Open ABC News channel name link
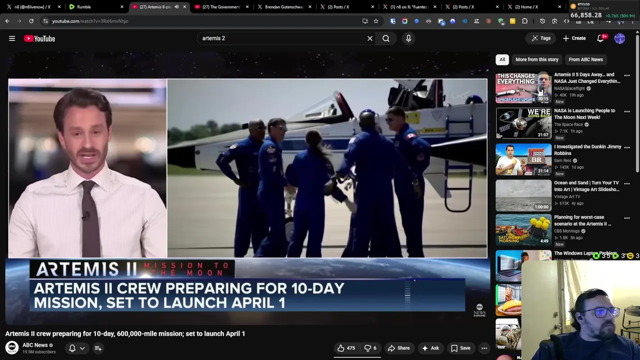The width and height of the screenshot is (640, 360). [x=35, y=345]
